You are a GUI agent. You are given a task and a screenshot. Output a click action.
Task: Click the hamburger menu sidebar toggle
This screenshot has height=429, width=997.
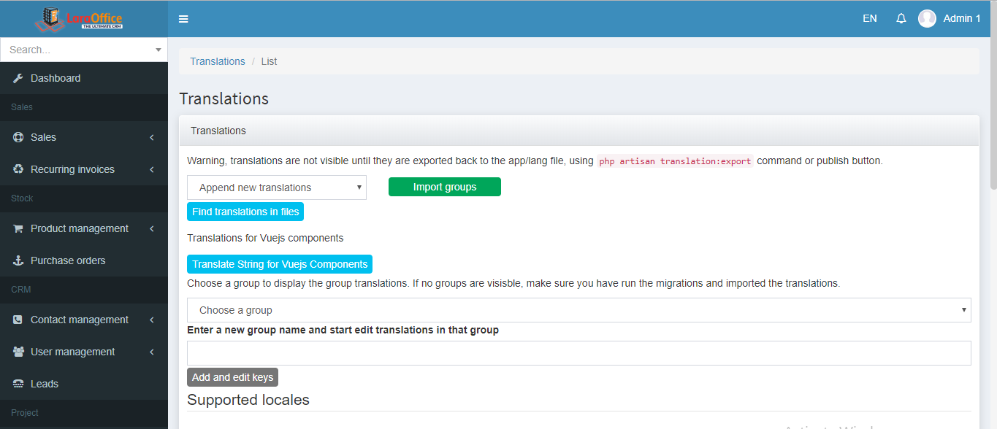[183, 19]
